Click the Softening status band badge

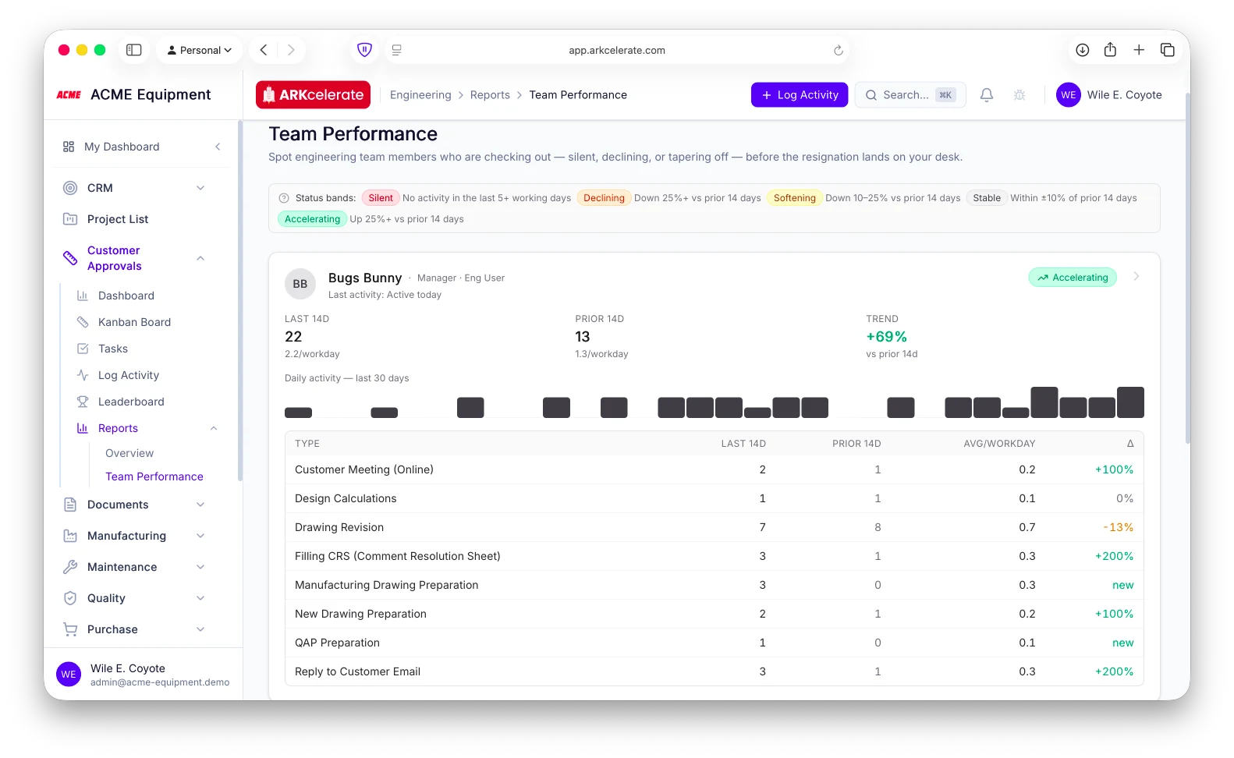[794, 198]
